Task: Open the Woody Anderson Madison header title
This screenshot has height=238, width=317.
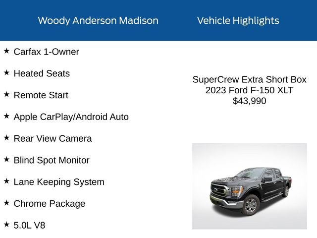Action: pos(98,20)
